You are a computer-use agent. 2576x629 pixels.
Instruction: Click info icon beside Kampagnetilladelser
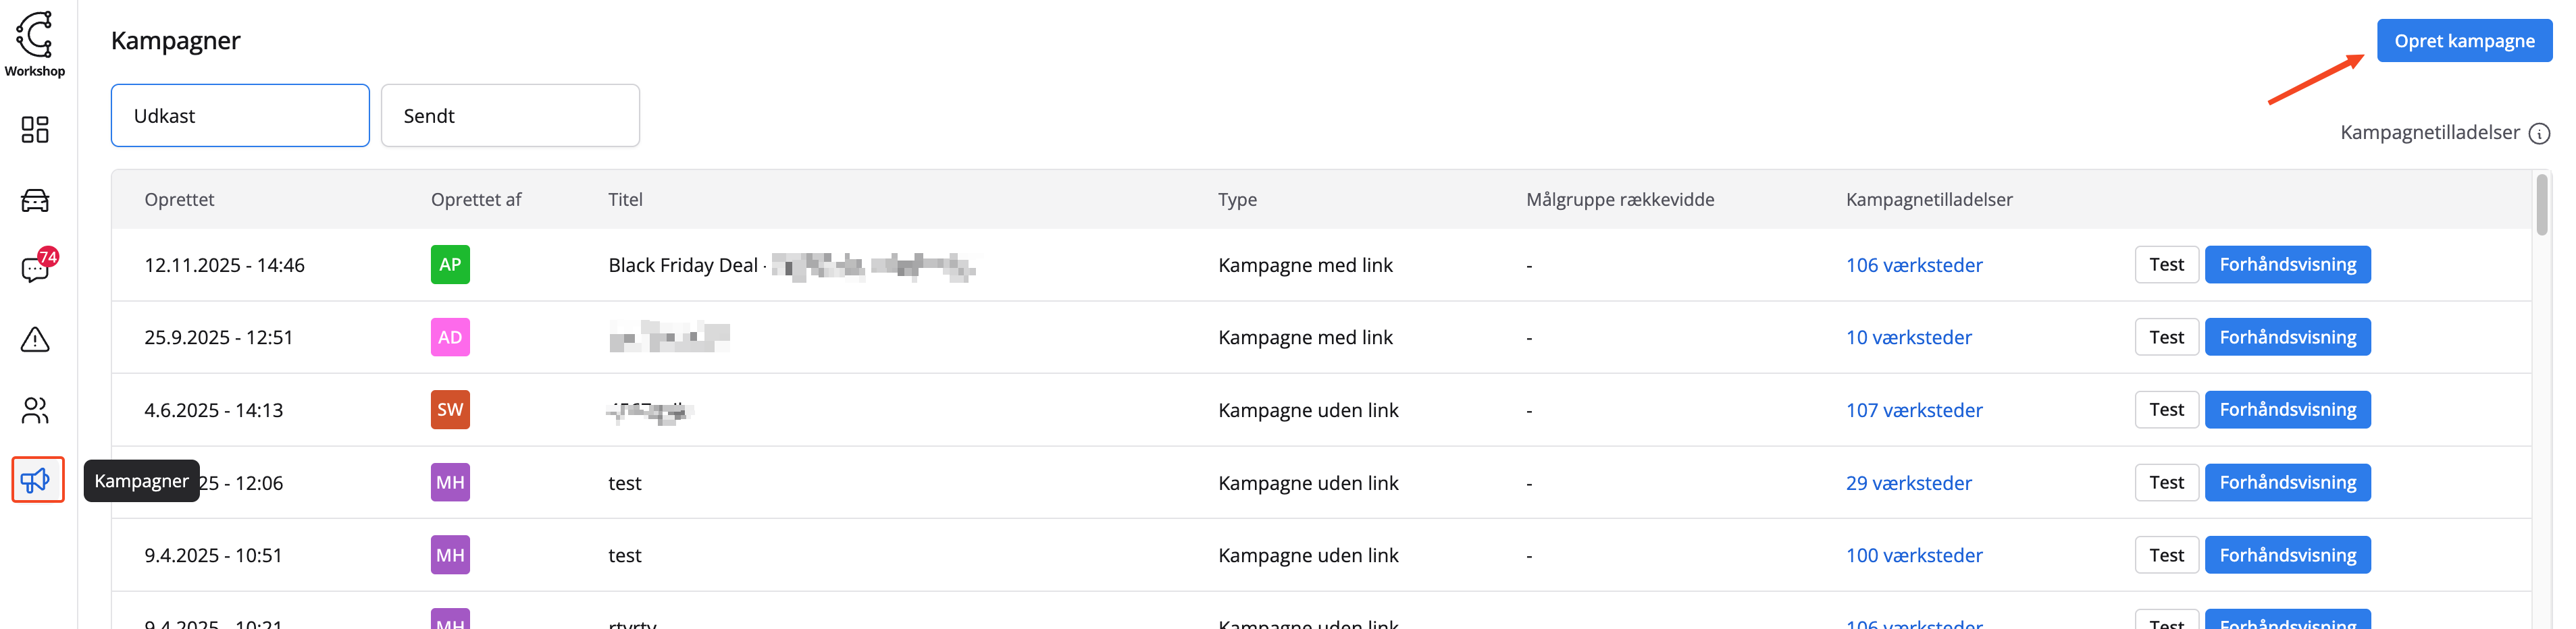click(x=2539, y=133)
